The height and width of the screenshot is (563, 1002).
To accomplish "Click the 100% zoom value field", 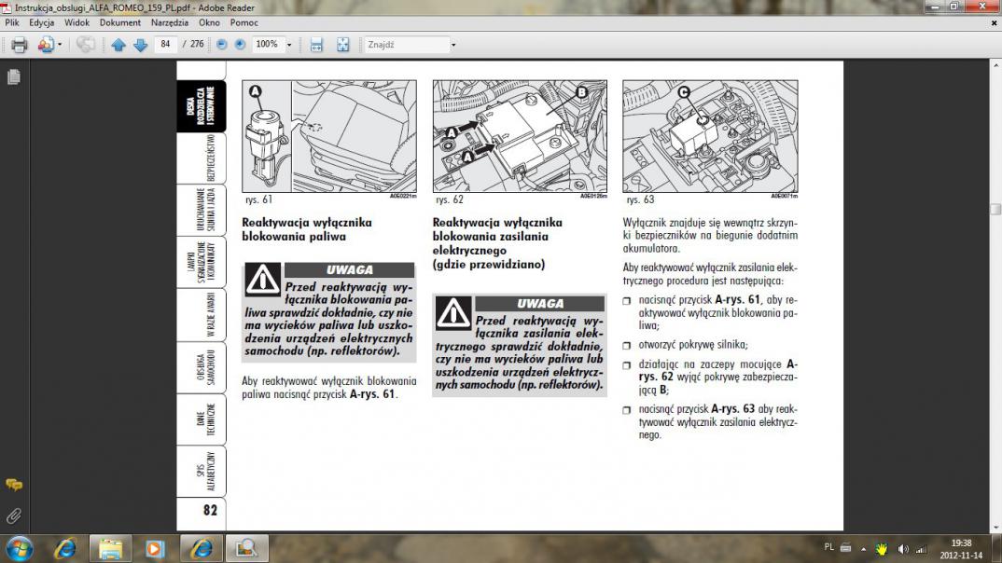I will click(267, 44).
